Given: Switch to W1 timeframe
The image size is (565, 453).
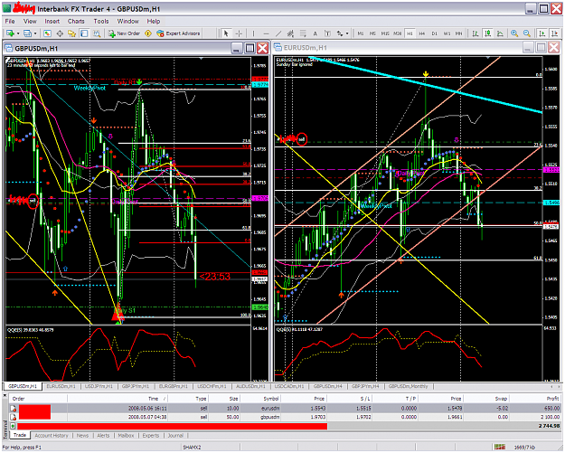Looking at the screenshot, I should point(447,33).
